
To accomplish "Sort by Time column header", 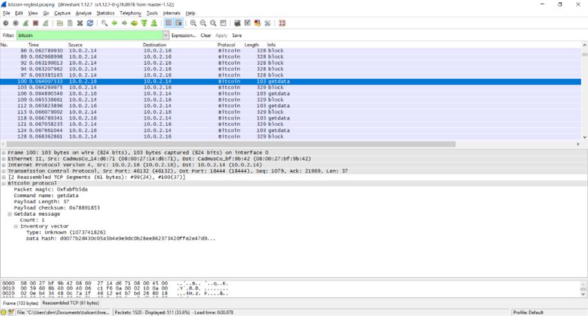I will point(33,45).
